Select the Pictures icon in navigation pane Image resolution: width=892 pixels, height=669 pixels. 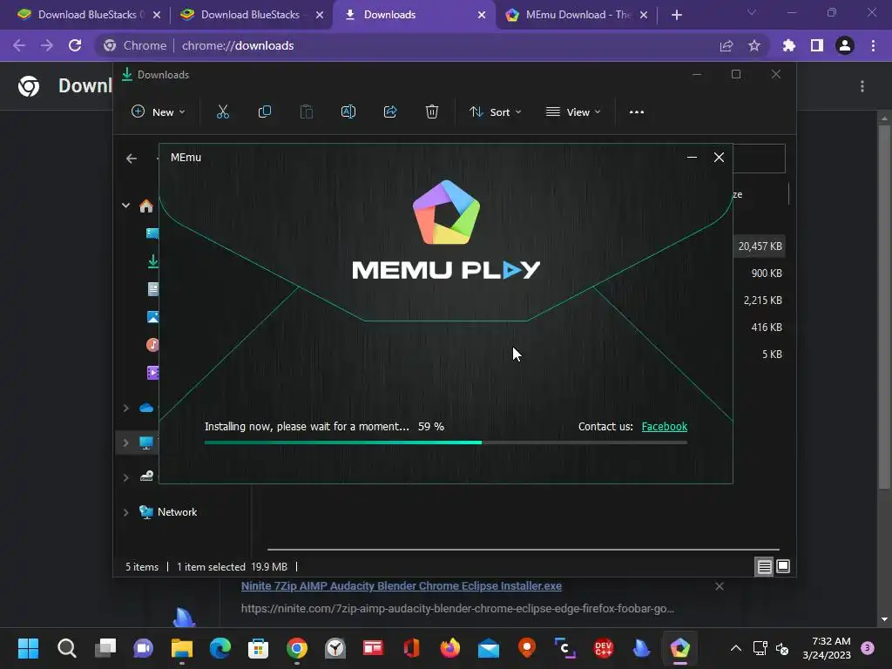tap(152, 317)
